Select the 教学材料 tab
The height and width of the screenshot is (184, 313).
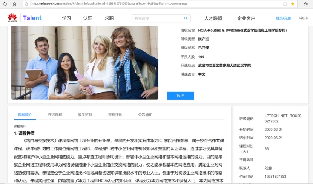coord(85,115)
